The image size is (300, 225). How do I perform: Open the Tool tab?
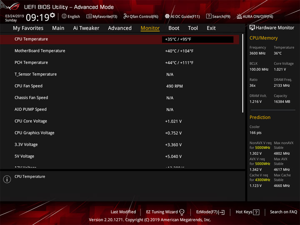(x=193, y=28)
